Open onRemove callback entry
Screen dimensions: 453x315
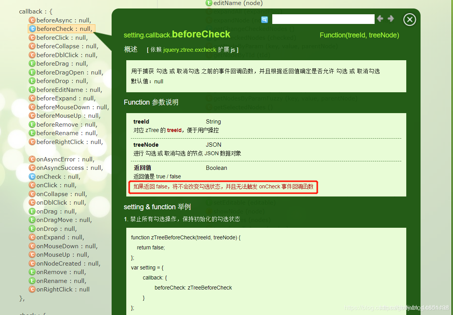pos(58,272)
